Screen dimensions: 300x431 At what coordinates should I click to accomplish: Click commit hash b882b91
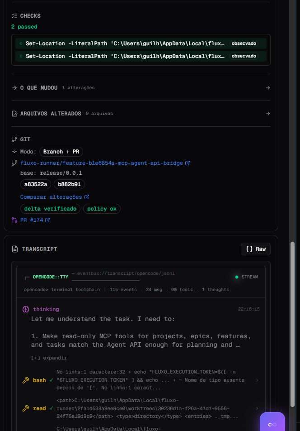(x=69, y=184)
